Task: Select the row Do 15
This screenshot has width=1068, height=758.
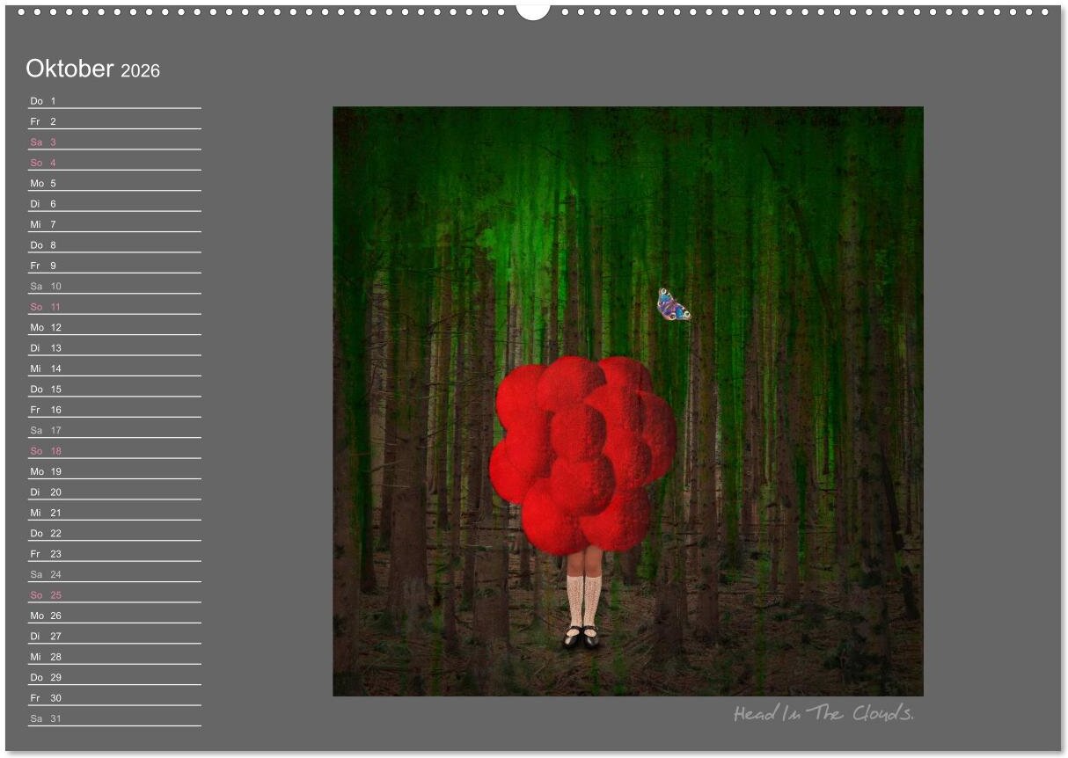Action: (x=114, y=389)
